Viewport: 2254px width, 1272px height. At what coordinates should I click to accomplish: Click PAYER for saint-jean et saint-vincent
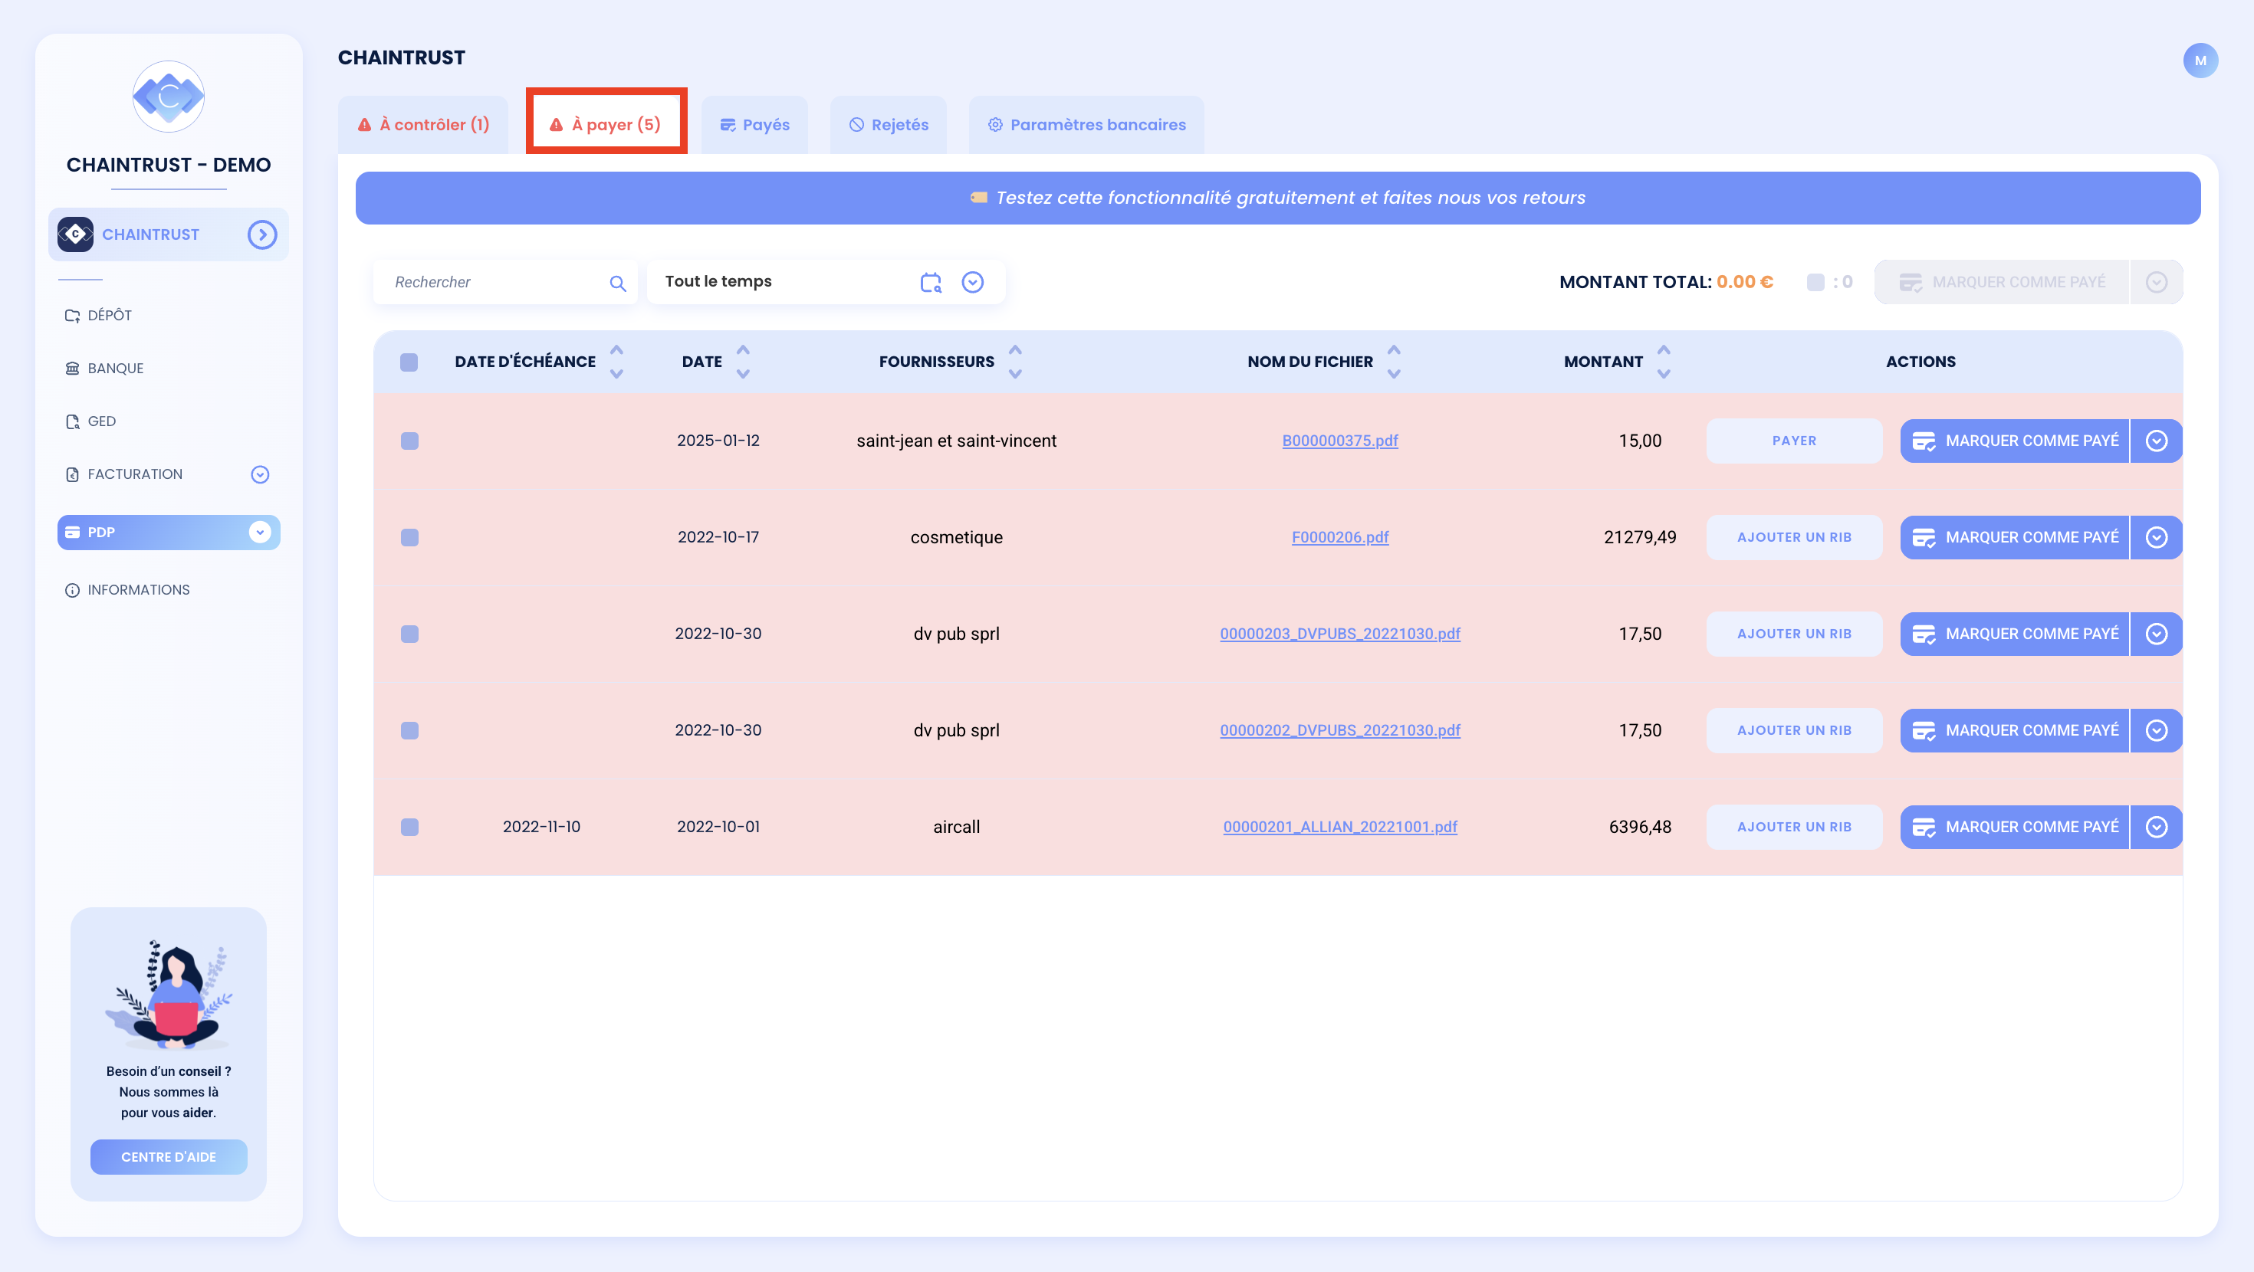1794,441
